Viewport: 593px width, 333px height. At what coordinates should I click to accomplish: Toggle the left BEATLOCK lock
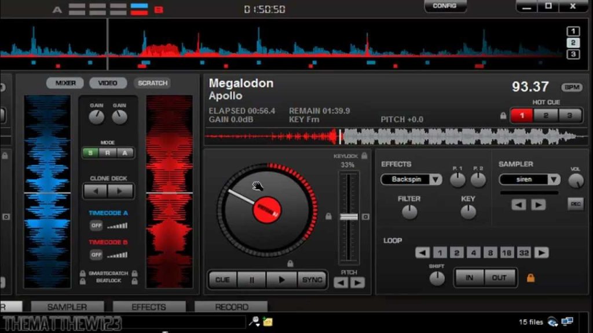tap(82, 281)
